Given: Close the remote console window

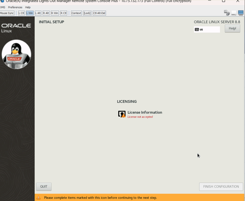Looking at the screenshot, I should [x=238, y=1].
